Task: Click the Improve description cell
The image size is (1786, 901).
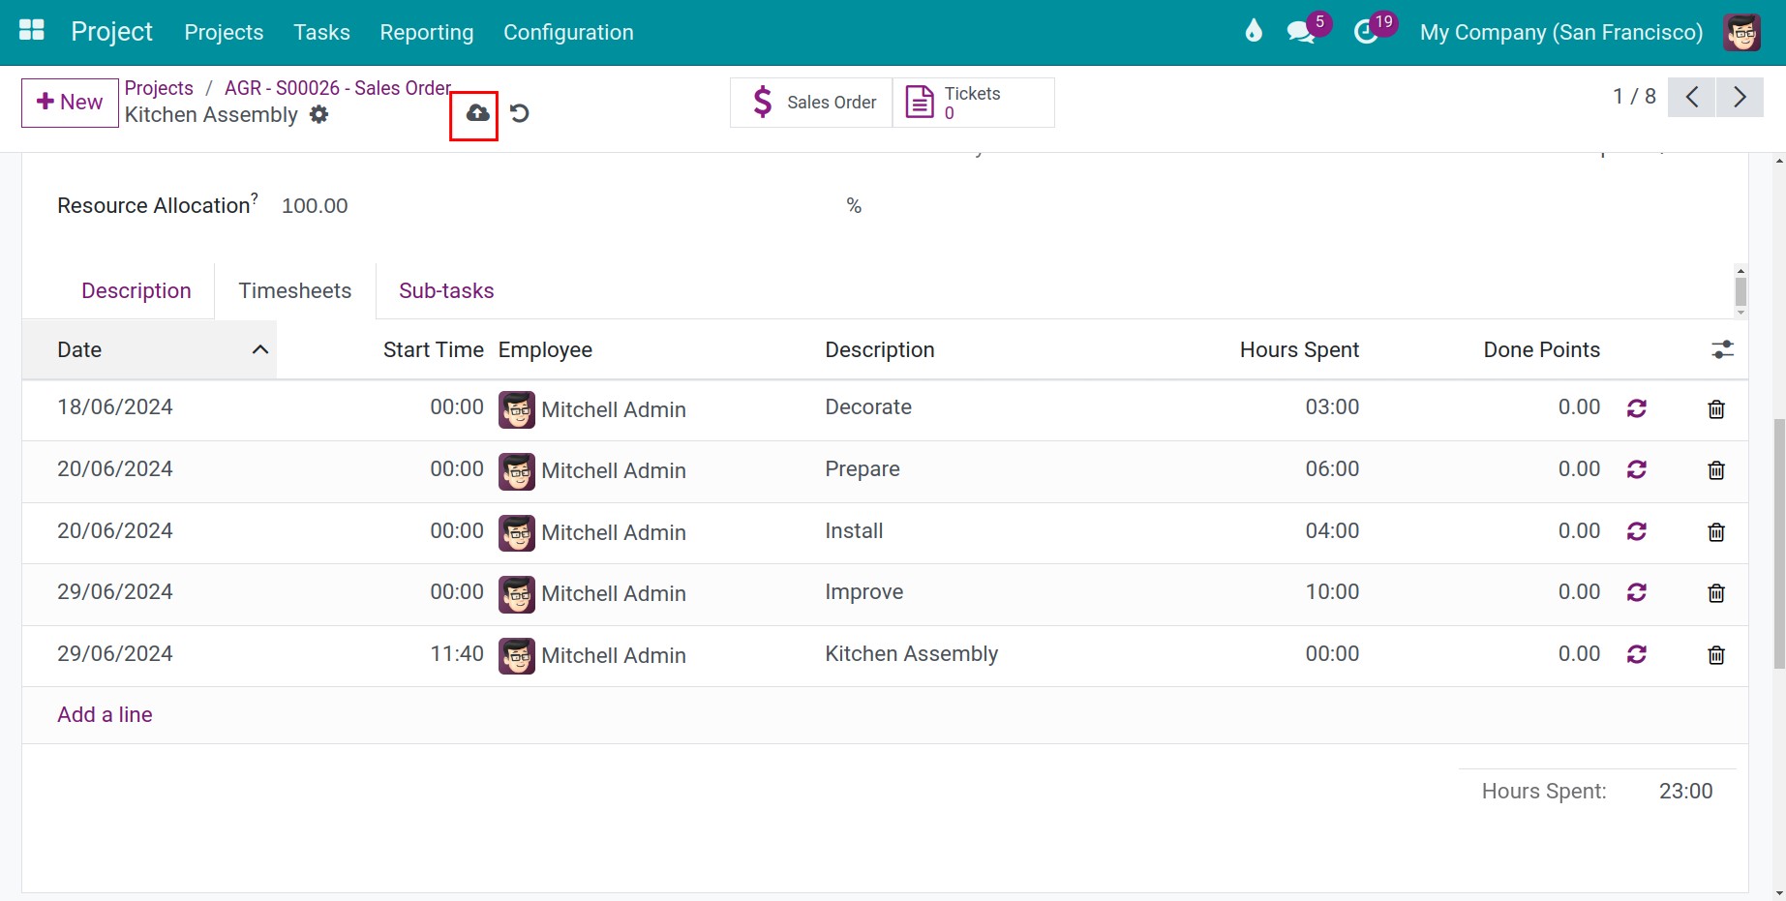Action: (864, 592)
